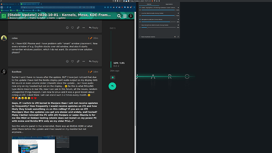Bookmark this page with the star icon
Image resolution: width=272 pixels, height=153 pixels.
pyautogui.click(x=94, y=7)
